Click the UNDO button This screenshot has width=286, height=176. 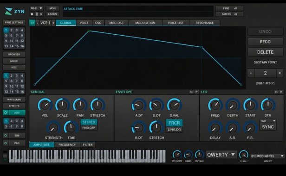[x=266, y=31]
